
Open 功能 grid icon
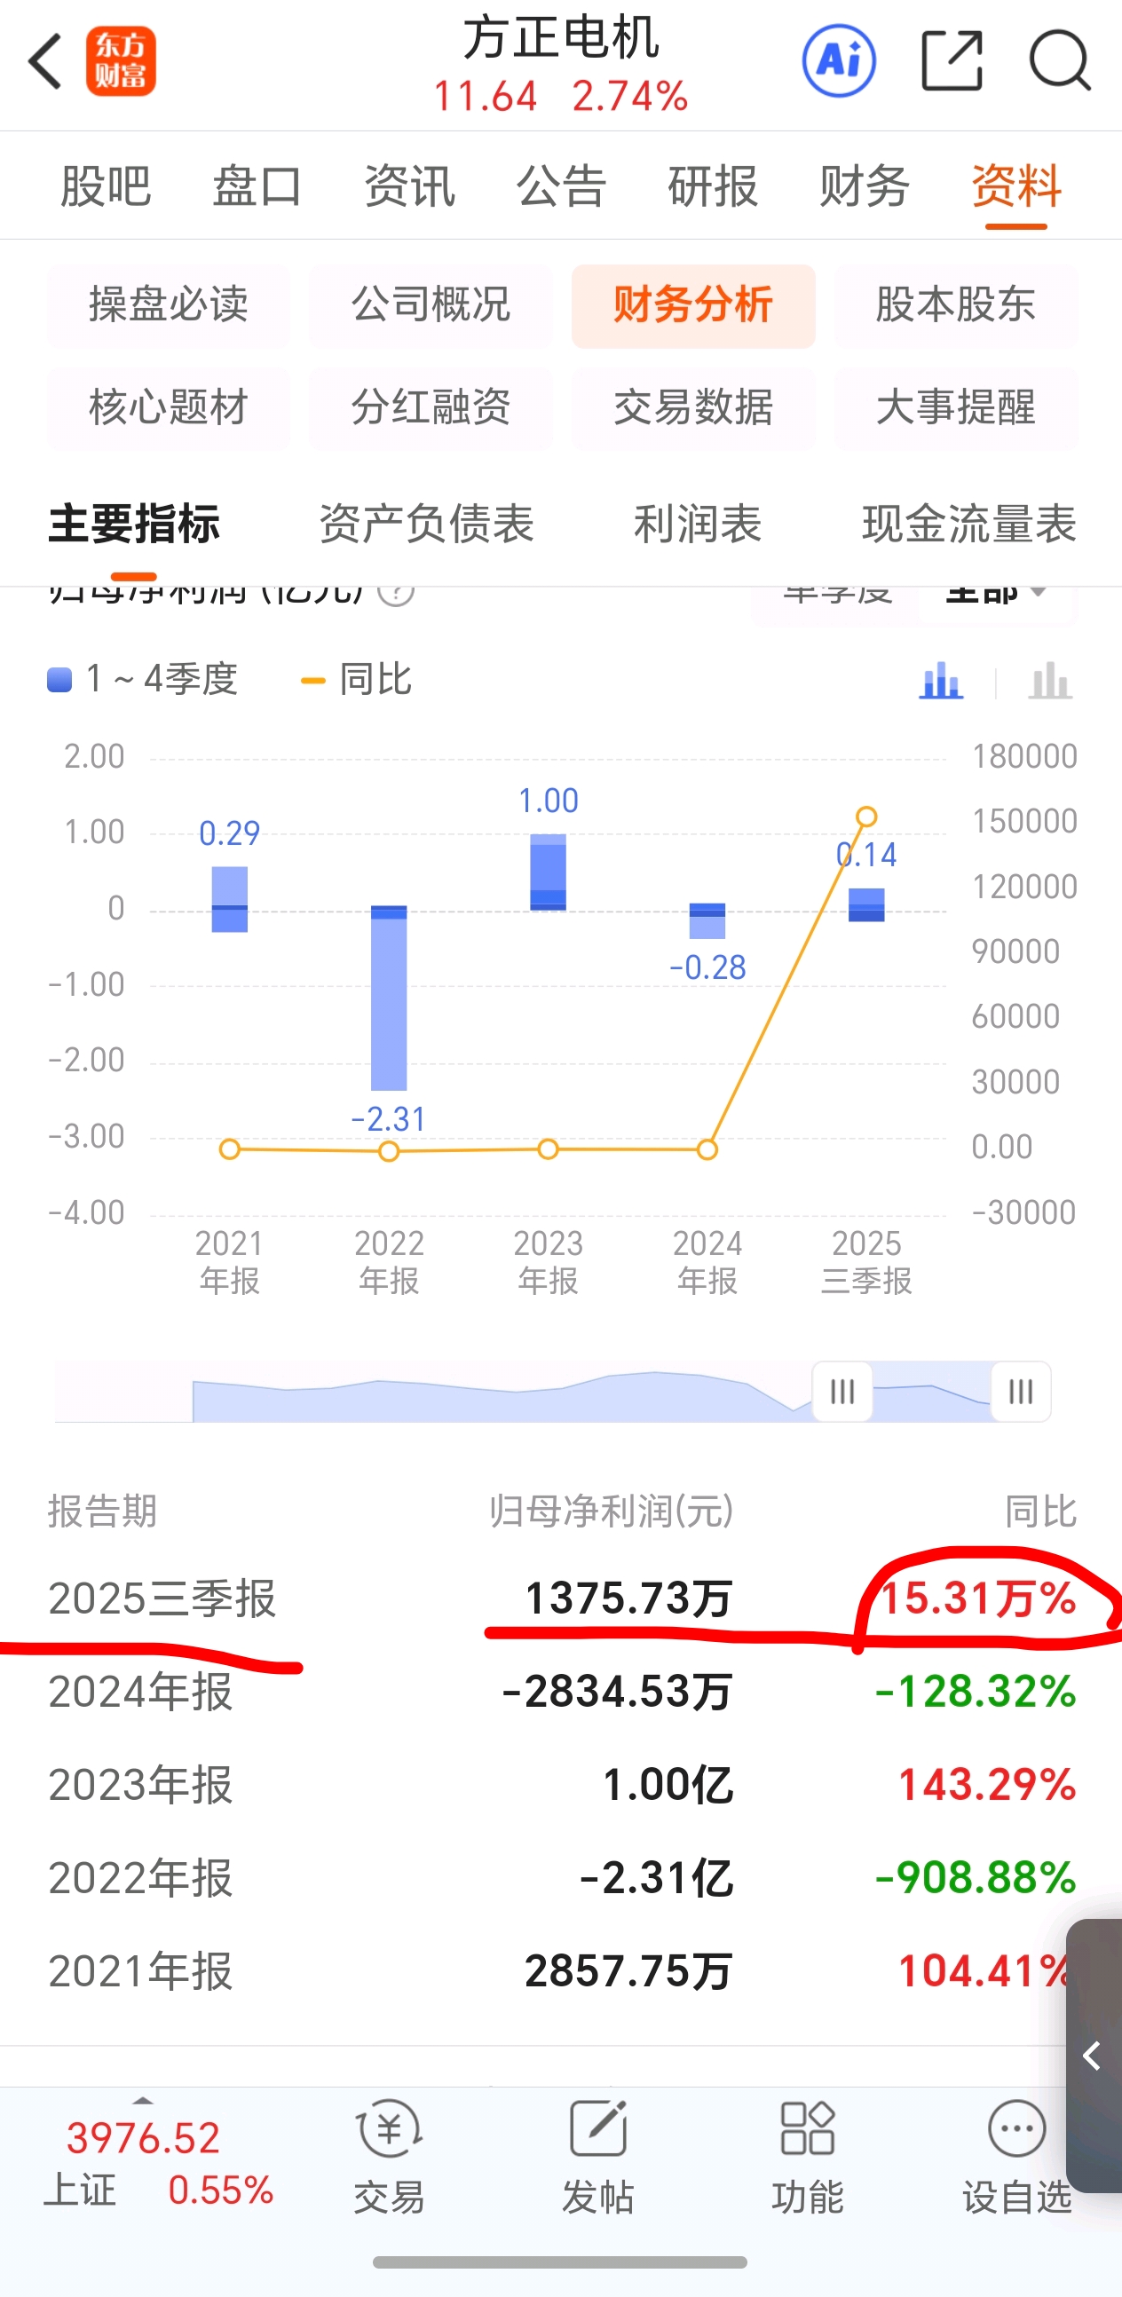point(807,2157)
